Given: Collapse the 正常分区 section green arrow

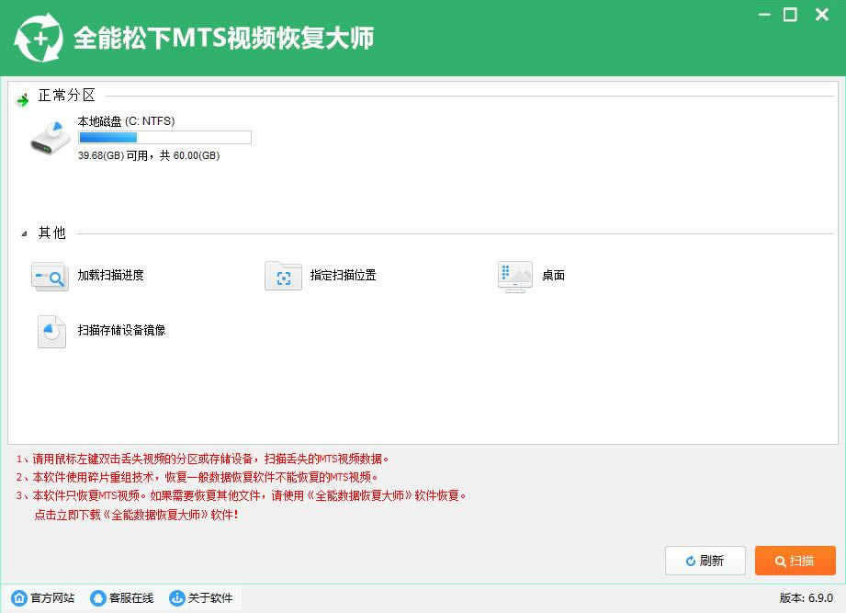Looking at the screenshot, I should (x=23, y=100).
